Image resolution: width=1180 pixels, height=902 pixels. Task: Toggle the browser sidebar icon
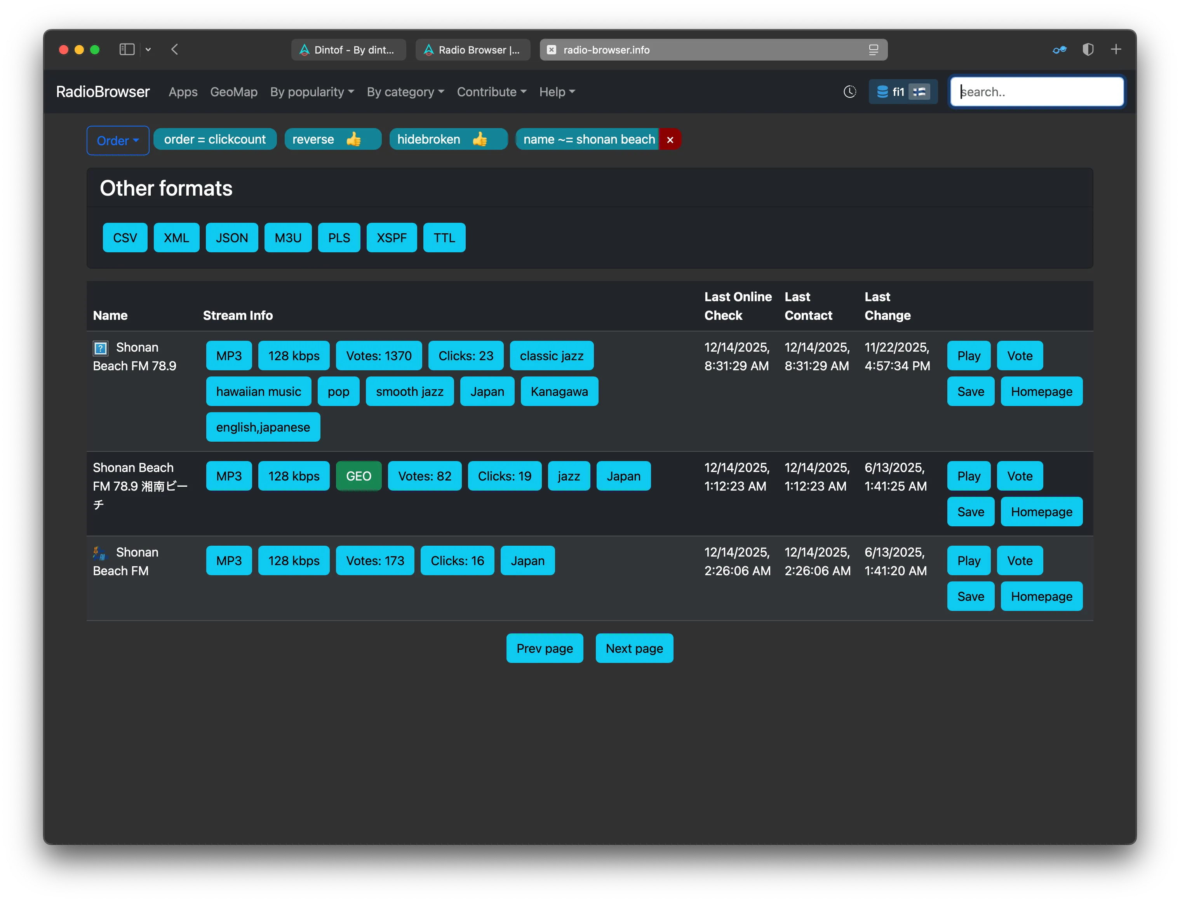click(x=127, y=49)
